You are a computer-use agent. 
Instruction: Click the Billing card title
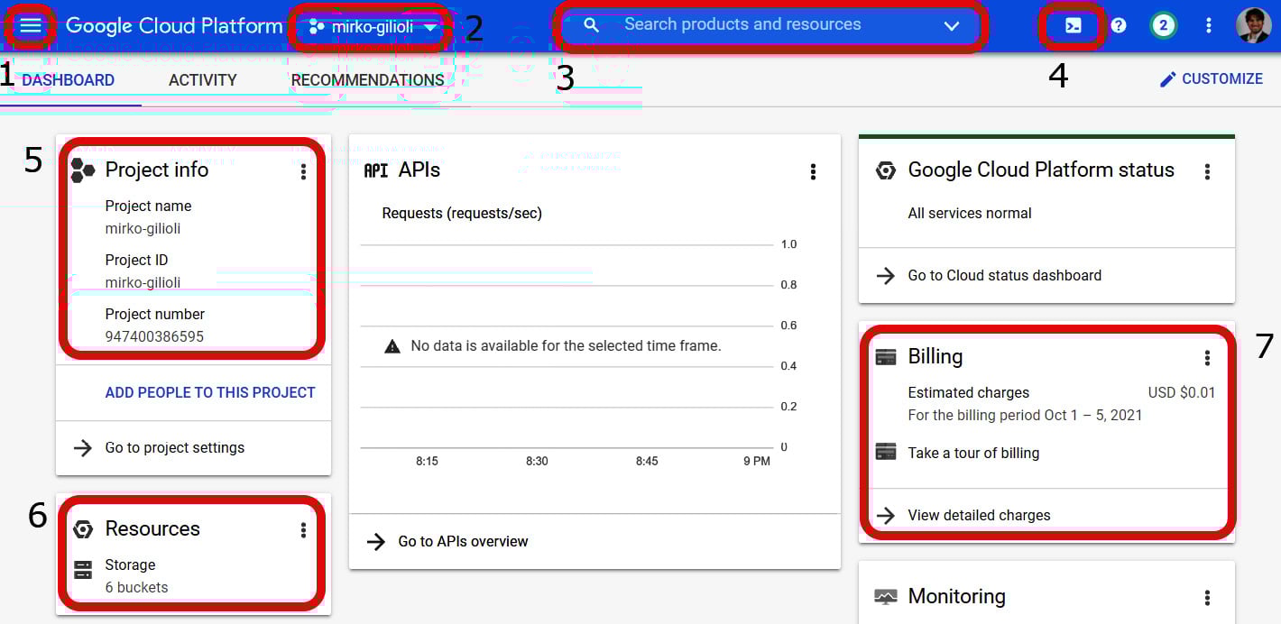tap(935, 357)
